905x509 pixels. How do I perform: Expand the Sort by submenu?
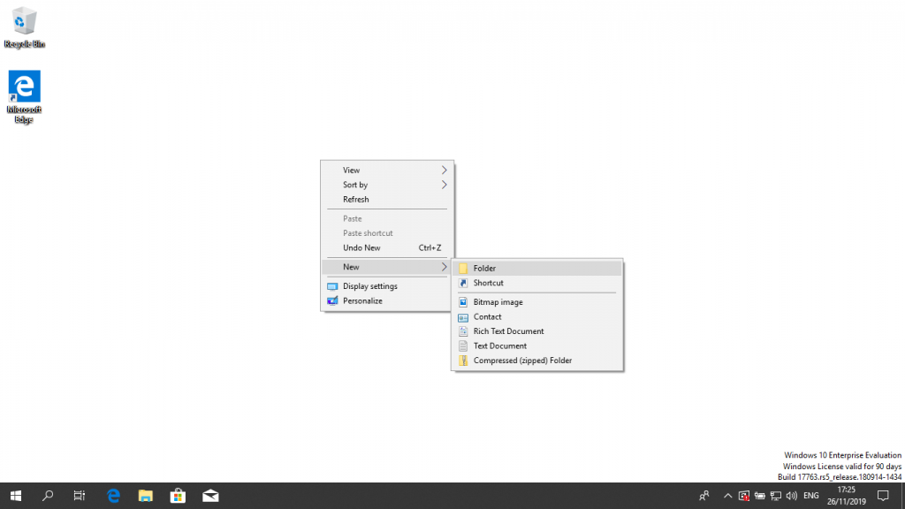point(387,185)
